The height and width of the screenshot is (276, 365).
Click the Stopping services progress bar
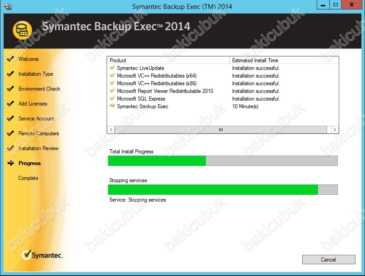tap(223, 189)
